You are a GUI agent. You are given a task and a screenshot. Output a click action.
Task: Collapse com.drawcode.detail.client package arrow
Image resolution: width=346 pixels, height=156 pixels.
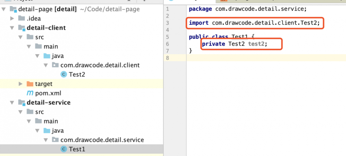point(46,65)
